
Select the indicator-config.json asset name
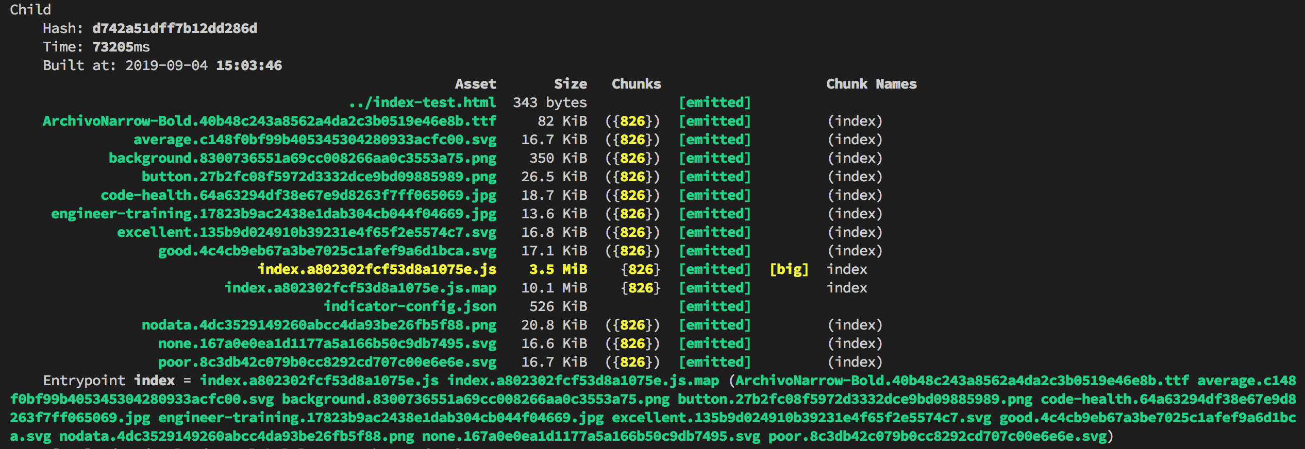[x=410, y=306]
